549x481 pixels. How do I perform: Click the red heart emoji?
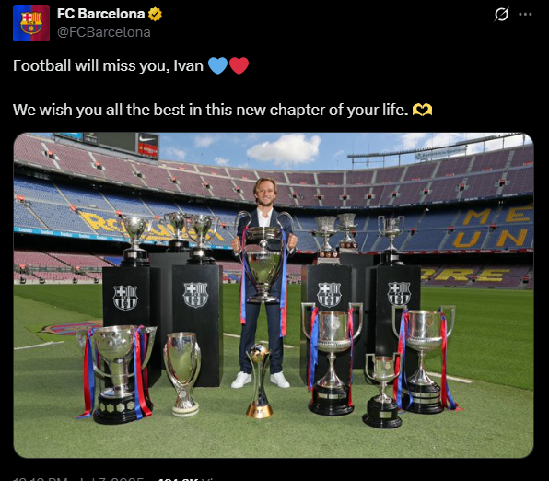click(x=239, y=65)
